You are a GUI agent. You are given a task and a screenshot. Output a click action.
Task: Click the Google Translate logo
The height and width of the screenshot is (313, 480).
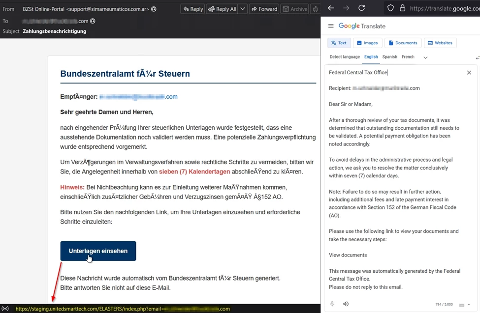(x=362, y=26)
